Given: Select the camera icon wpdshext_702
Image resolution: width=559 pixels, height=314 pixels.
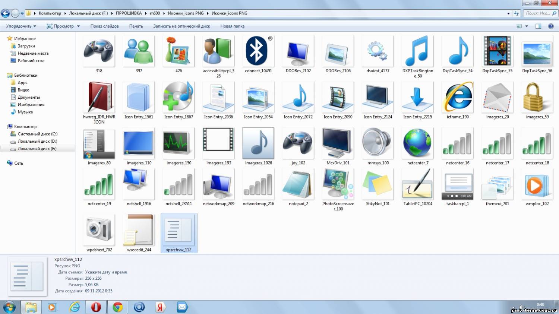Looking at the screenshot, I should (99, 230).
